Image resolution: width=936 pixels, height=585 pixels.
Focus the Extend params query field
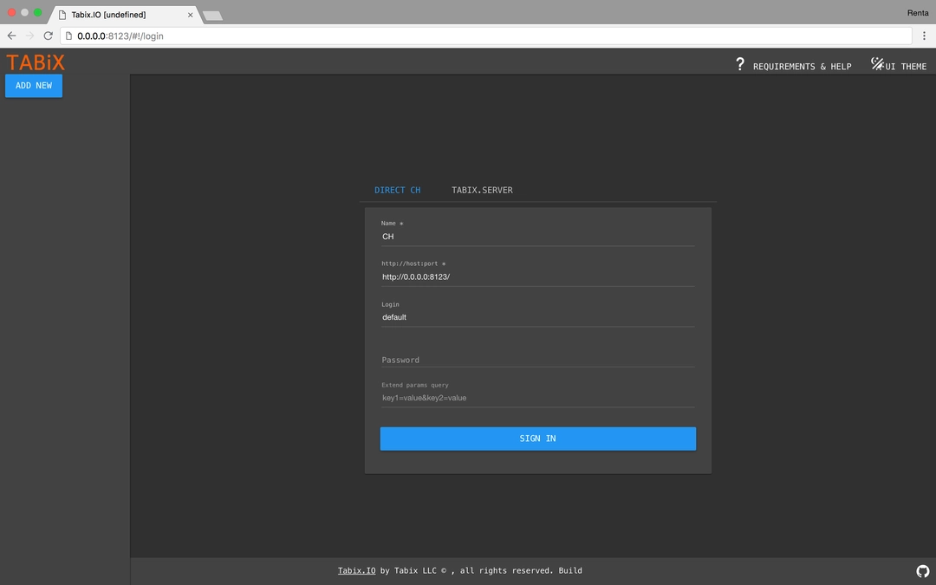coord(538,398)
